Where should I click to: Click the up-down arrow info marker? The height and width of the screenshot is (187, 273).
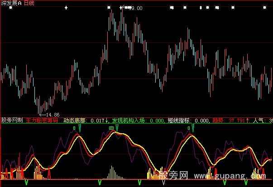(201, 8)
